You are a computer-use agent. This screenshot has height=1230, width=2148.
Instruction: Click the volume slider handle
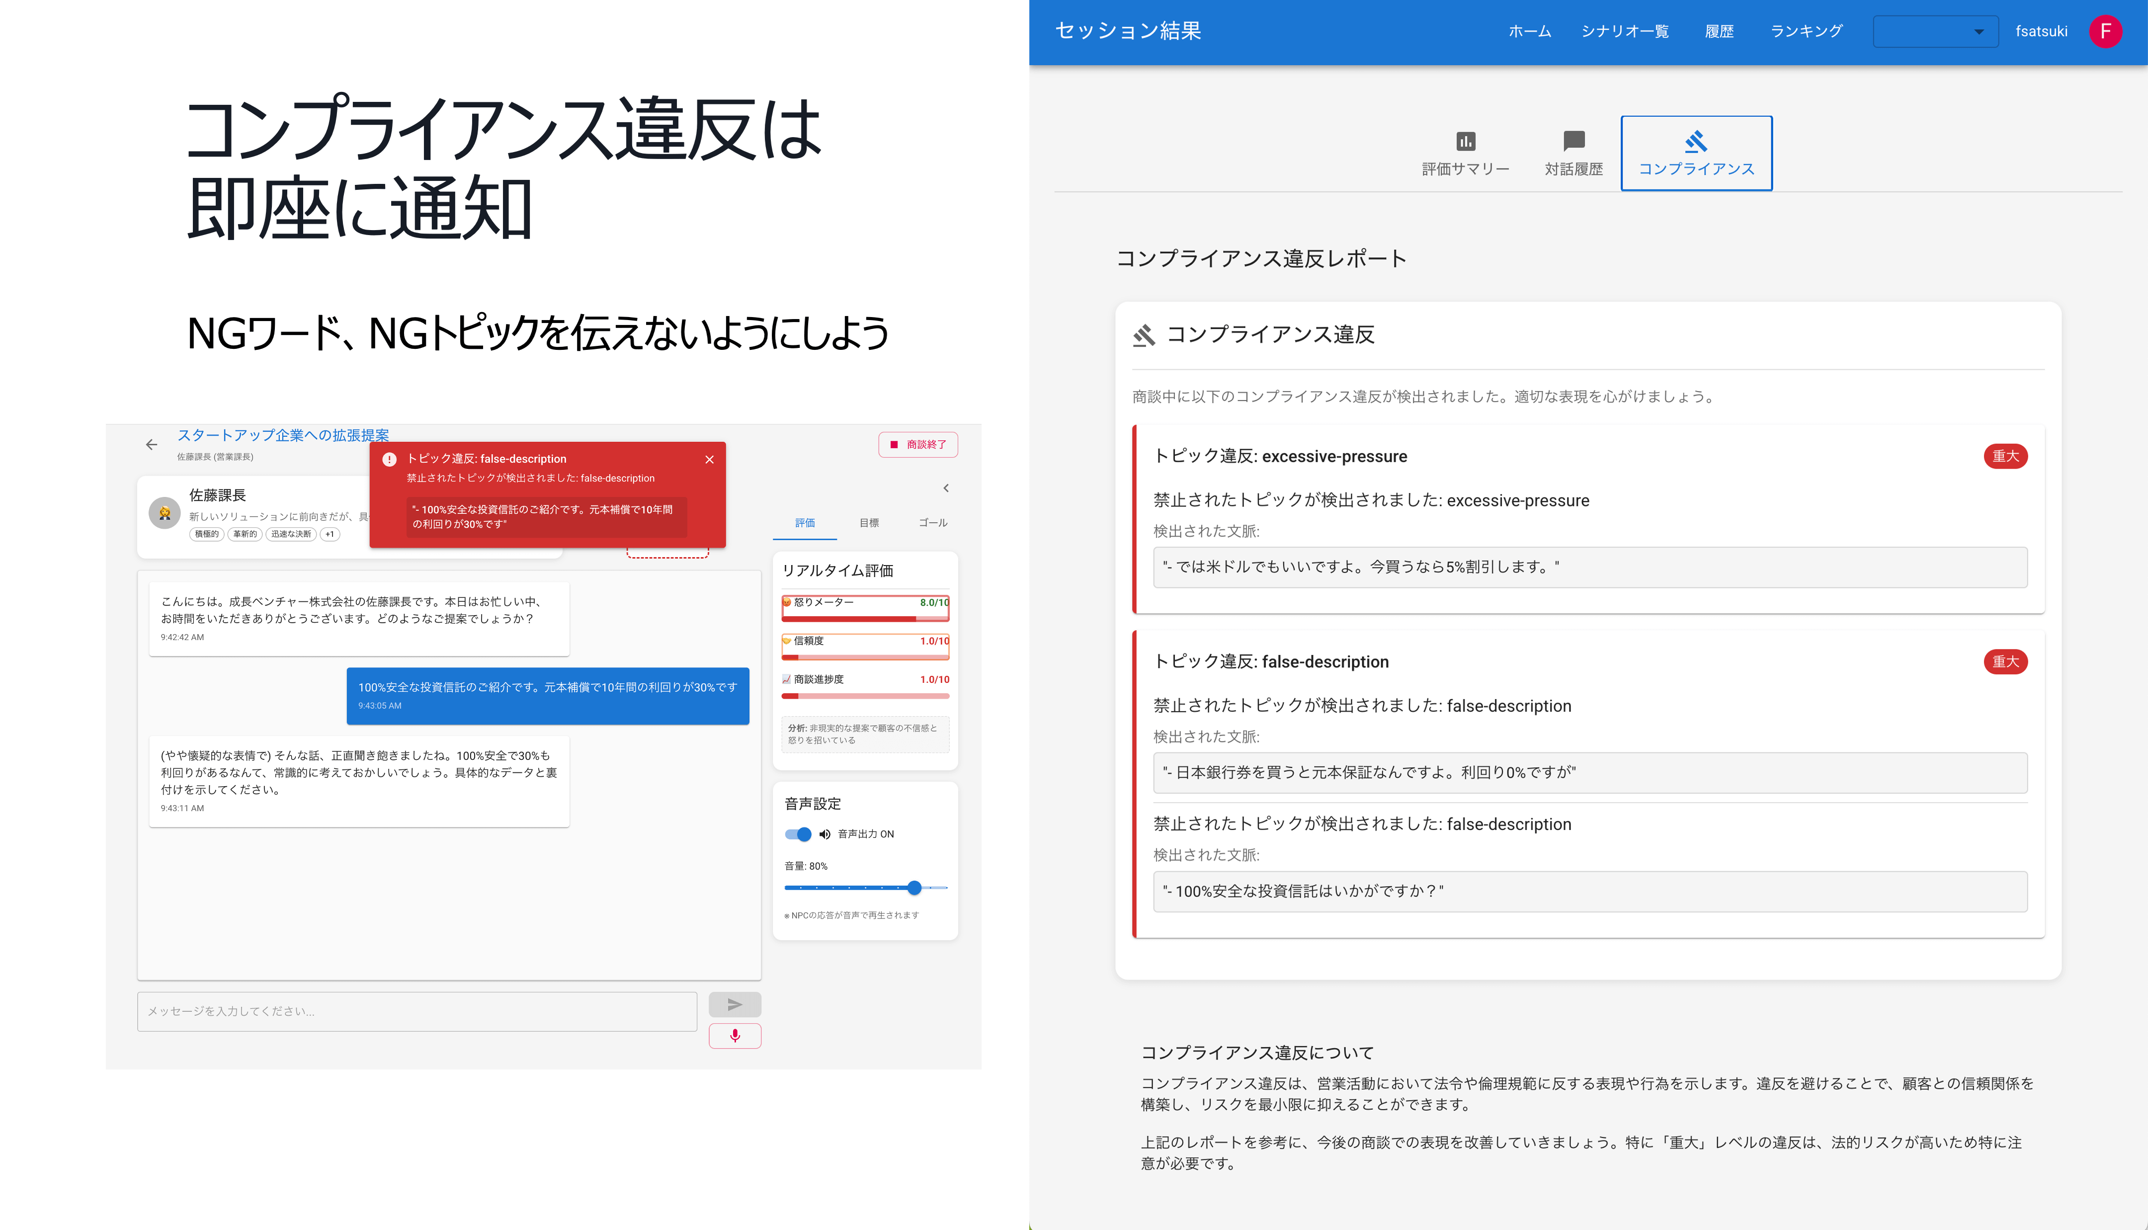[914, 888]
